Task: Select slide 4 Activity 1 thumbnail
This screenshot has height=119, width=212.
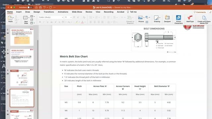Action: [x=22, y=78]
